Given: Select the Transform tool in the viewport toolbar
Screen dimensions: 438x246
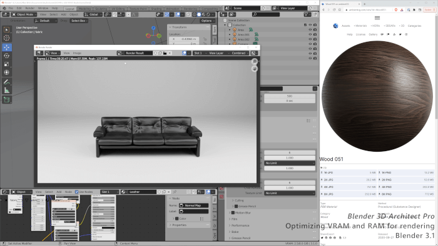Looking at the screenshot, I should 7,72.
